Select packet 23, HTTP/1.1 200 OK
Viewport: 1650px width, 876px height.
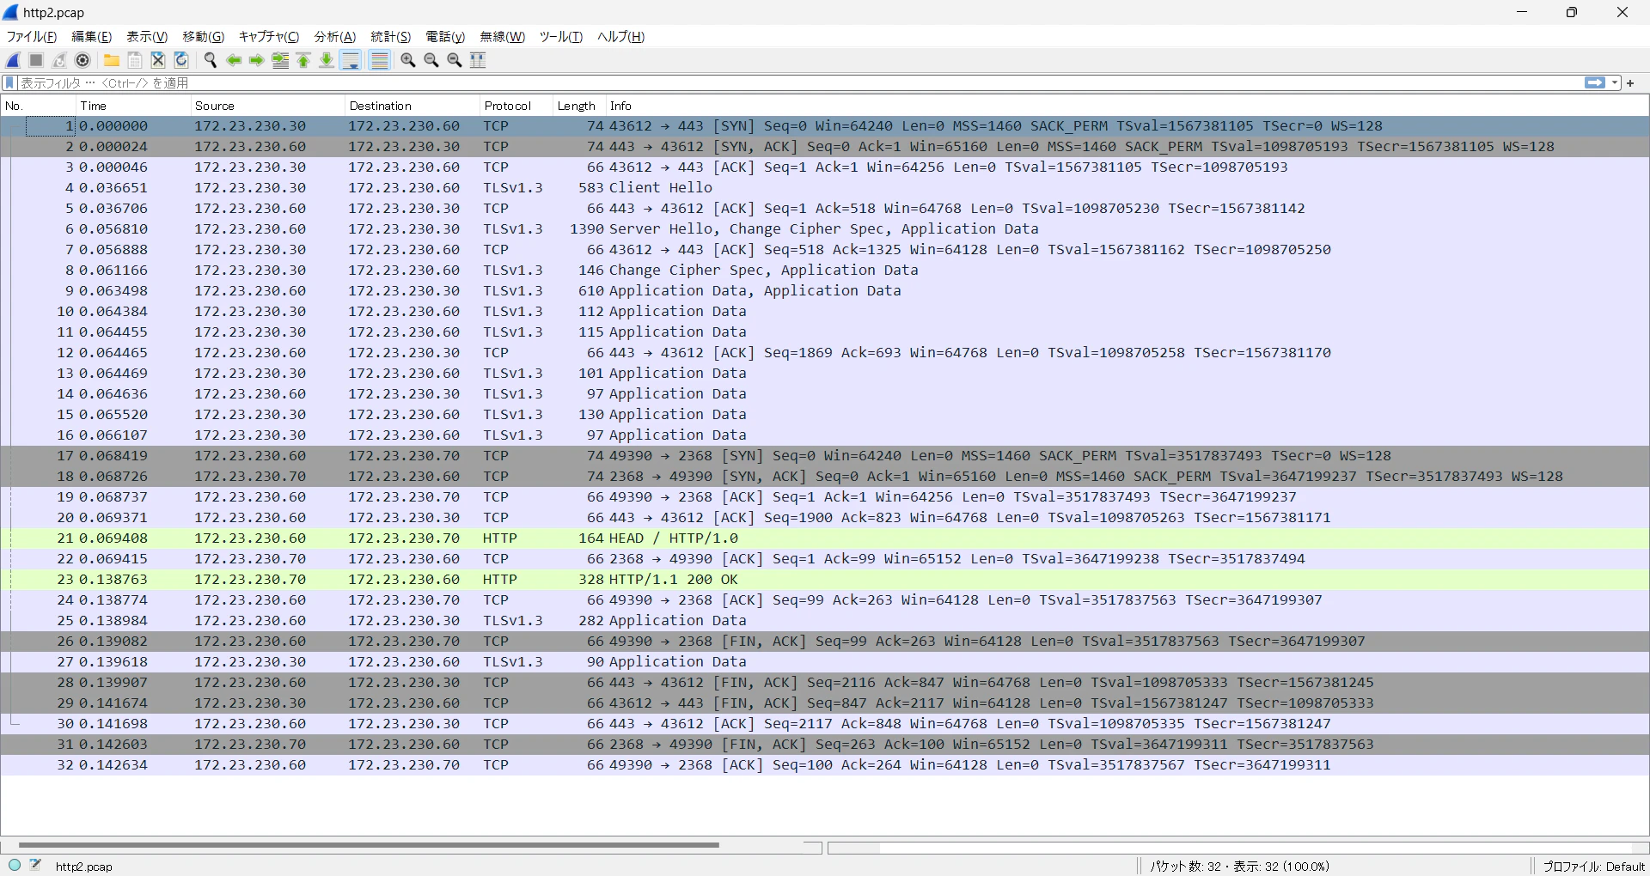(x=825, y=580)
